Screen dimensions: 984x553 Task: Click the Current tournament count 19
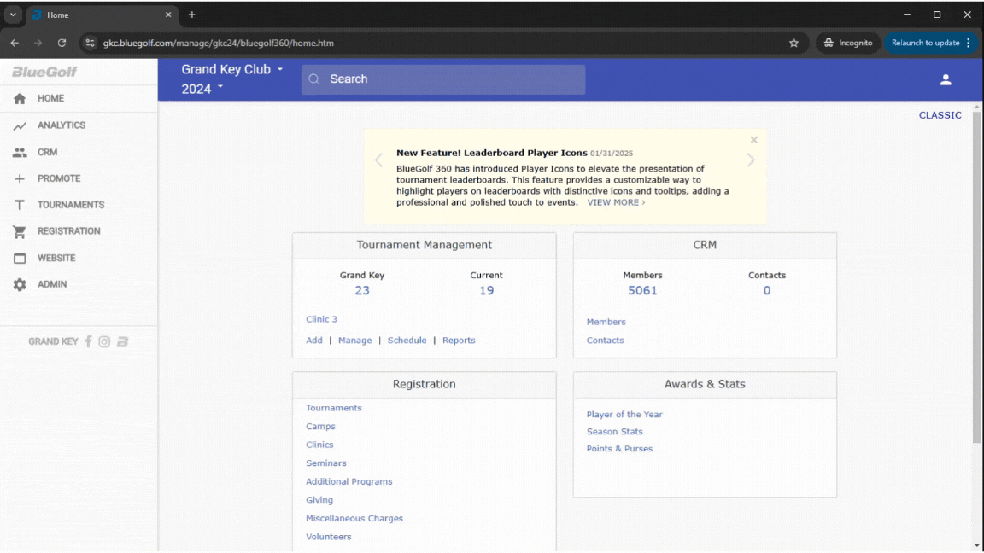tap(486, 291)
